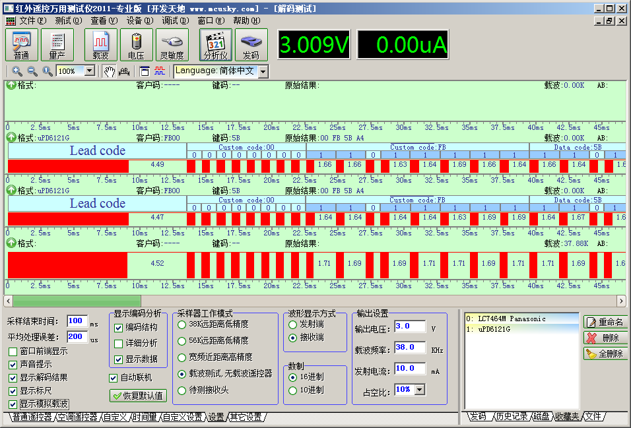
Task: Switch to the 空调遥控器 tab
Action: coord(77,417)
